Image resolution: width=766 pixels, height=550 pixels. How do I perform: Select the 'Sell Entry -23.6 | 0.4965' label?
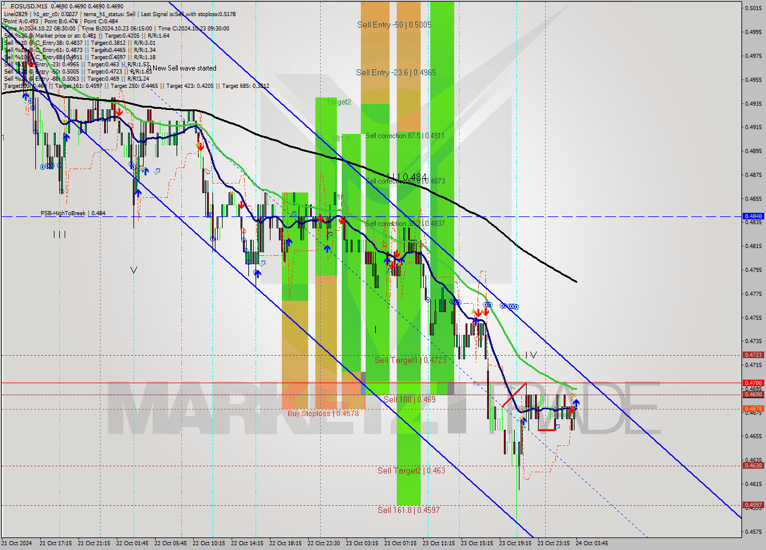[x=396, y=72]
